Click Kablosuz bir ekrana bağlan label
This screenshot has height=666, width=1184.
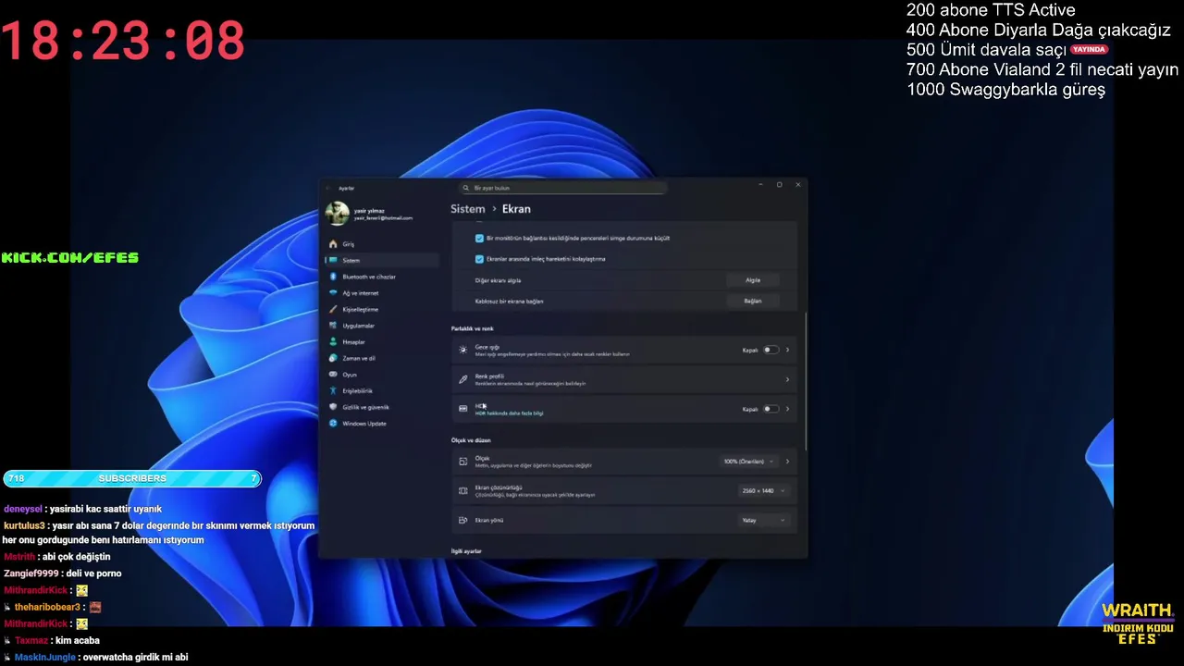coord(509,302)
